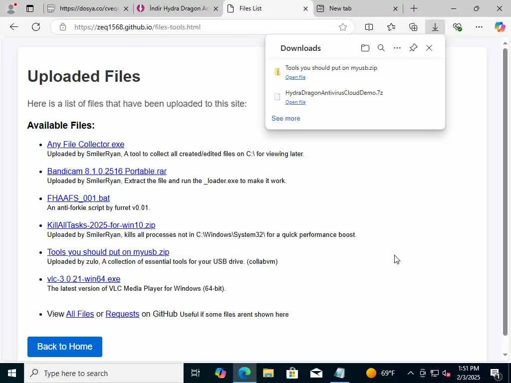Open Task View on taskbar

coord(195,373)
